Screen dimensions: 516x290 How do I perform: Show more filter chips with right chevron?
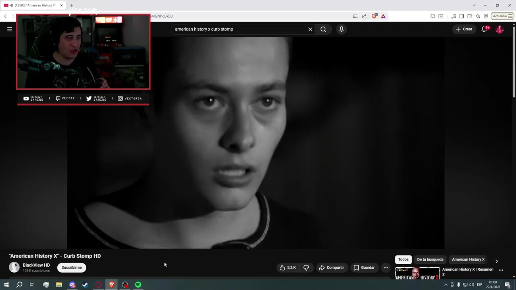tap(497, 261)
